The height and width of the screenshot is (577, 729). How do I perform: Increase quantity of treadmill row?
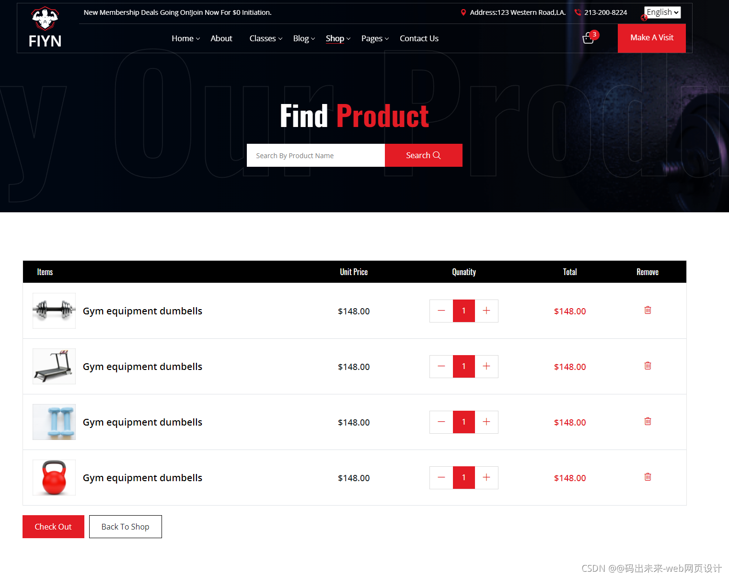point(486,367)
